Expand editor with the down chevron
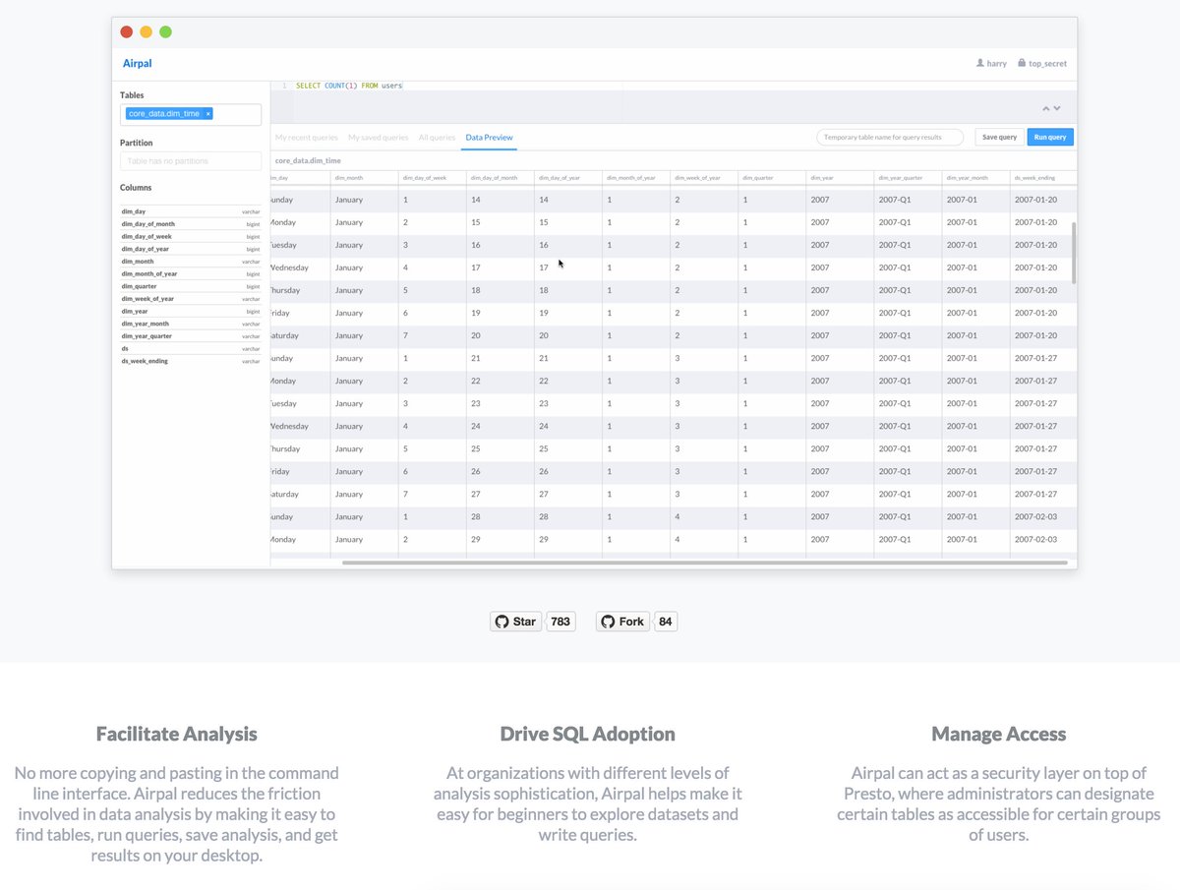This screenshot has width=1180, height=890. pyautogui.click(x=1057, y=108)
